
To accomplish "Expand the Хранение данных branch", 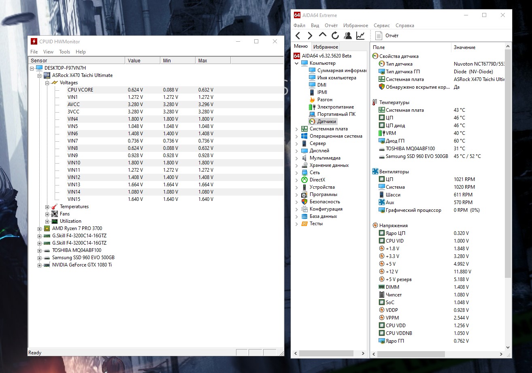I will (x=297, y=165).
